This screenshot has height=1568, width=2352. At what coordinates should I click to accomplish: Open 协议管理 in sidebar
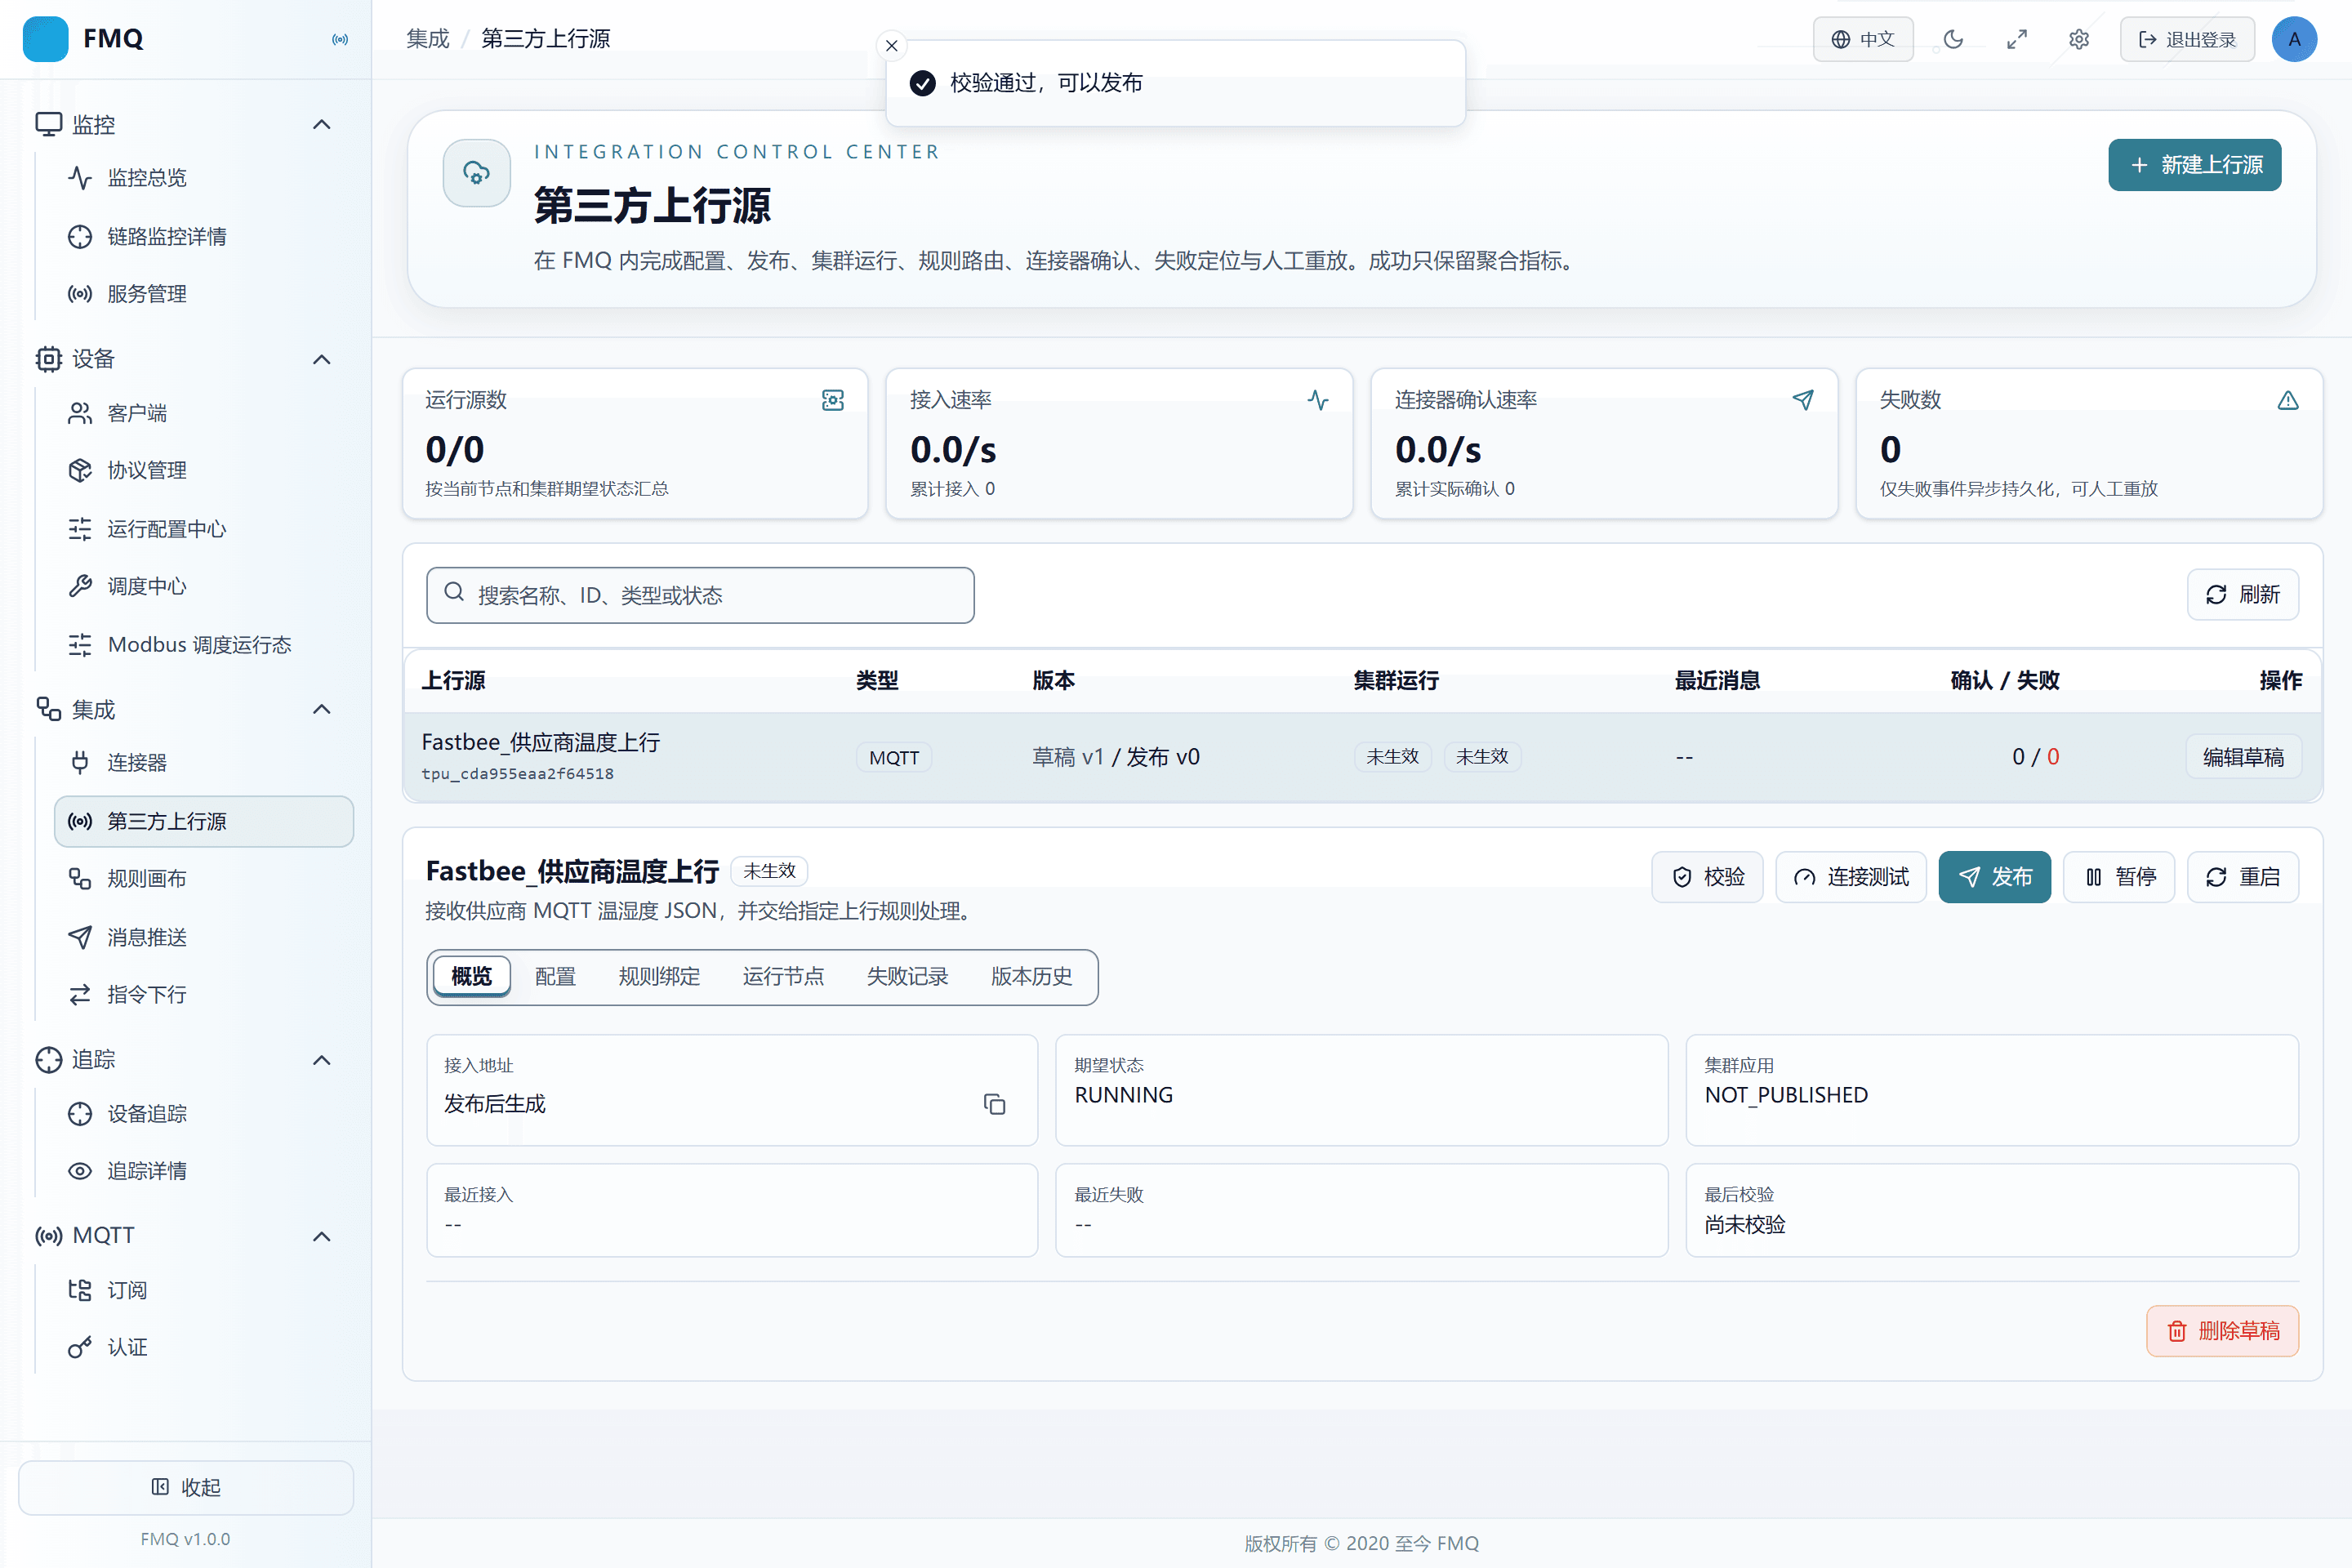(x=204, y=470)
